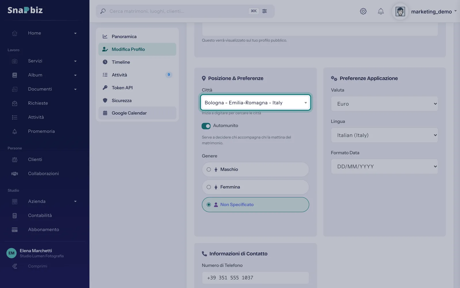Image resolution: width=460 pixels, height=288 pixels.
Task: Click the marketing_demo avatar picture
Action: point(400,12)
